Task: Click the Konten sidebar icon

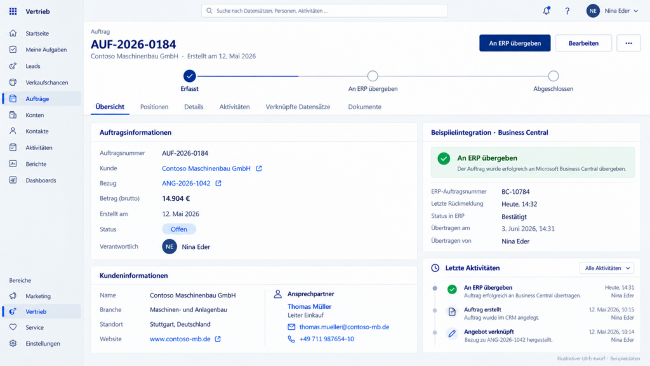Action: (13, 115)
